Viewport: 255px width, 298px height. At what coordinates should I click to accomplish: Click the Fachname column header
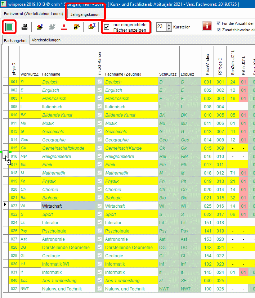click(51, 74)
